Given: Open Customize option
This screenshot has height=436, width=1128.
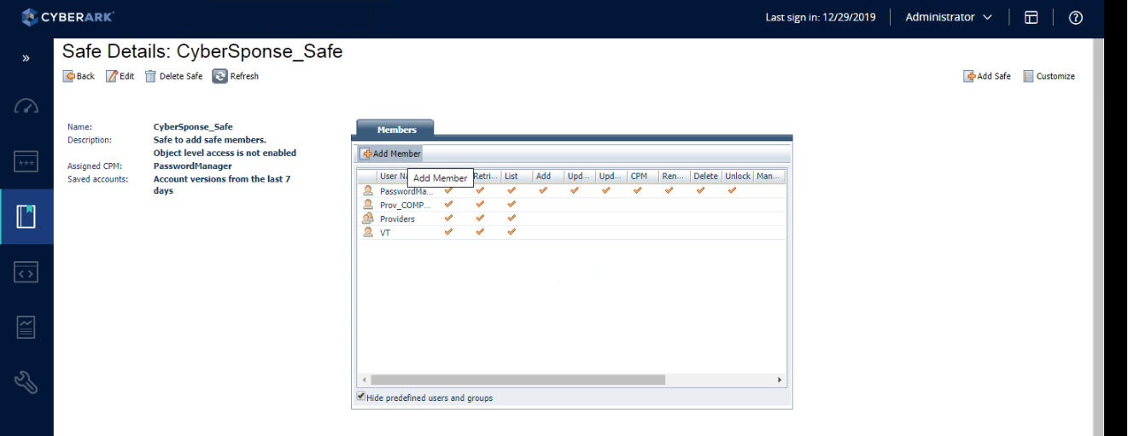Looking at the screenshot, I should pos(1049,76).
